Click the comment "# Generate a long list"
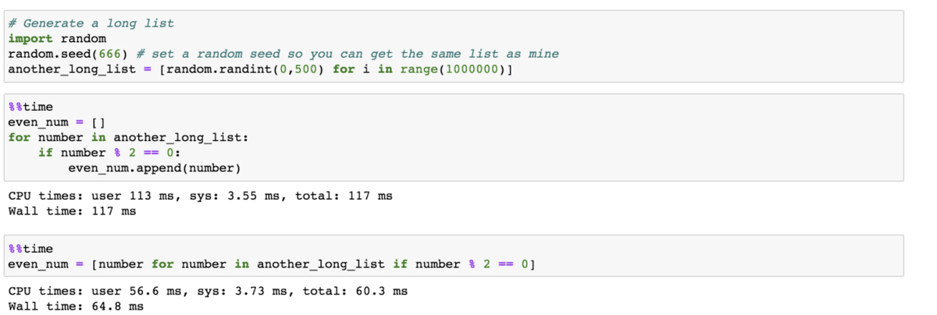937x315 pixels. 91,23
